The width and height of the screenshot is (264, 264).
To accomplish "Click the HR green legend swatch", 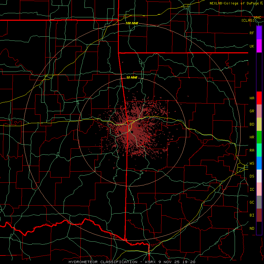I will click(259, 137).
